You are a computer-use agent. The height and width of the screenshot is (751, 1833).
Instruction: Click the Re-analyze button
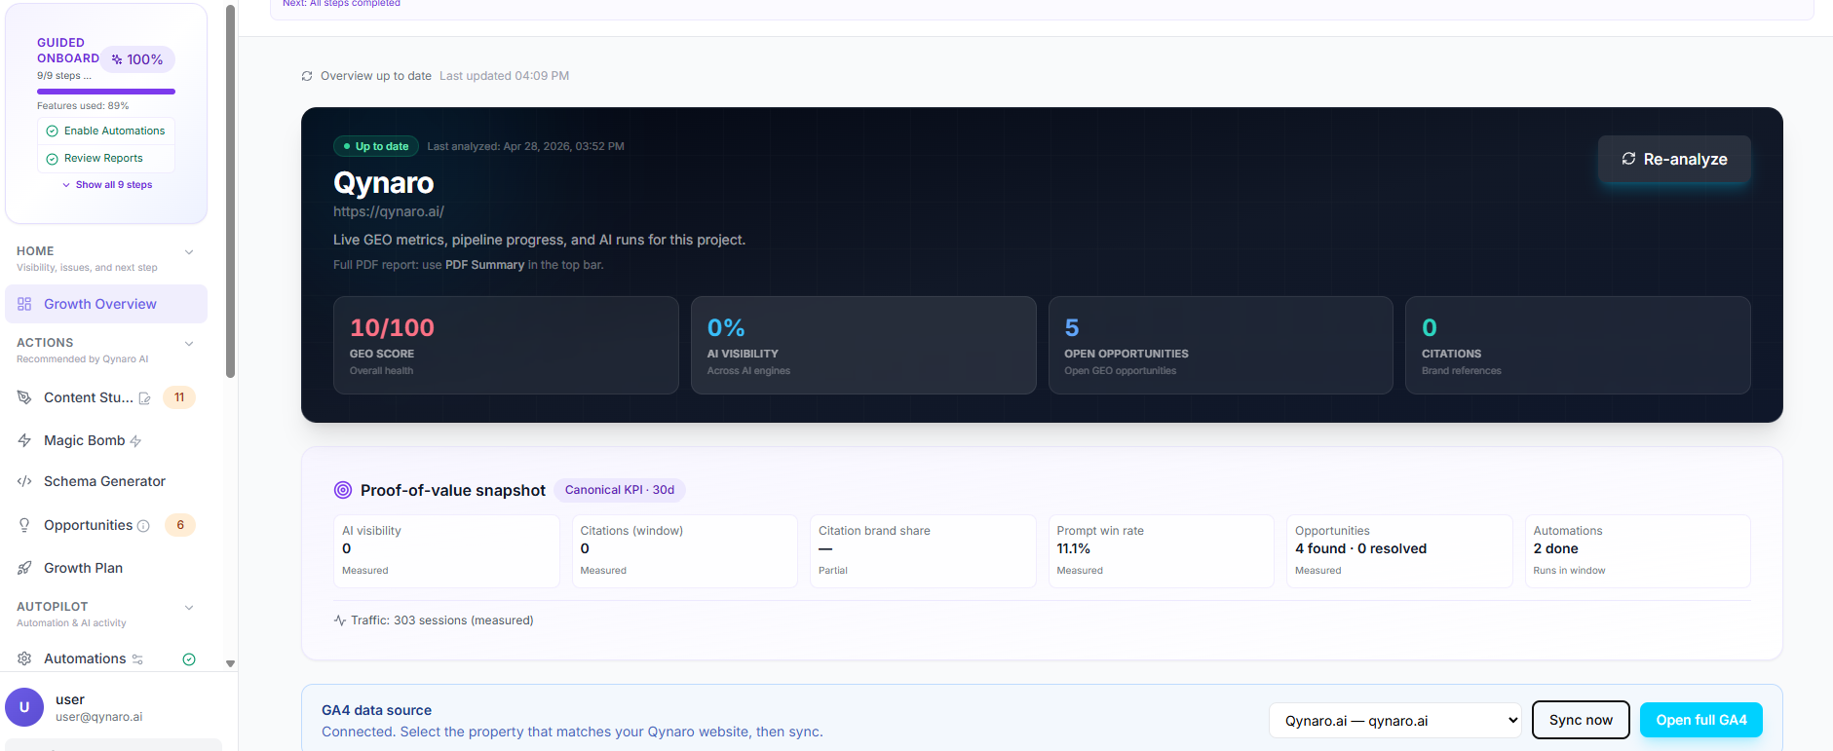[x=1674, y=159]
